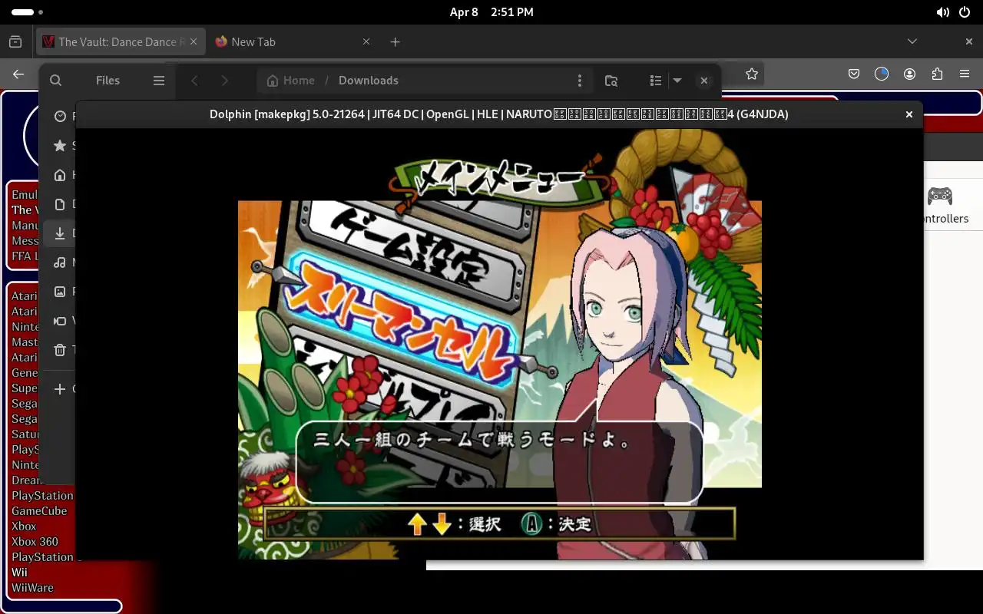Open the Wii link in sidebar
The image size is (983, 614).
19,573
